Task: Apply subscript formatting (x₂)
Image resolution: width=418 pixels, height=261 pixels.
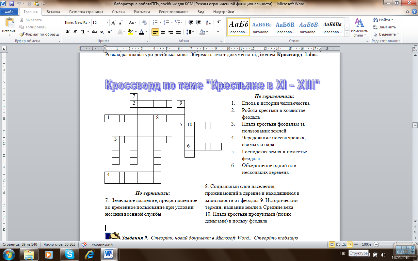Action: tap(102, 32)
